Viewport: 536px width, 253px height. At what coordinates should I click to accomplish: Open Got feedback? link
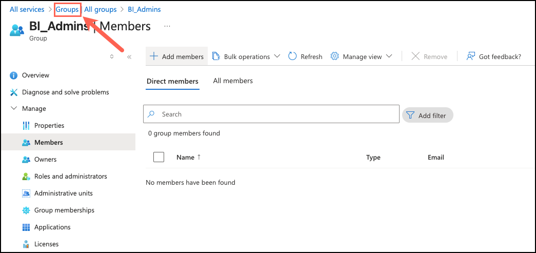tap(500, 57)
